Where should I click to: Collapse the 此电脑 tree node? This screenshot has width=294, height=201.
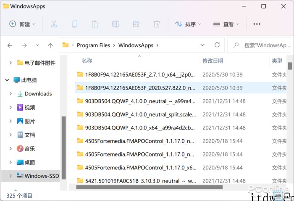[x=7, y=80]
